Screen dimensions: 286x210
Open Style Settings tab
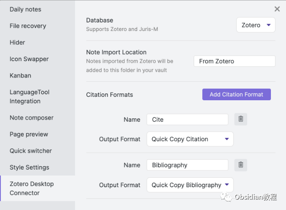point(29,167)
